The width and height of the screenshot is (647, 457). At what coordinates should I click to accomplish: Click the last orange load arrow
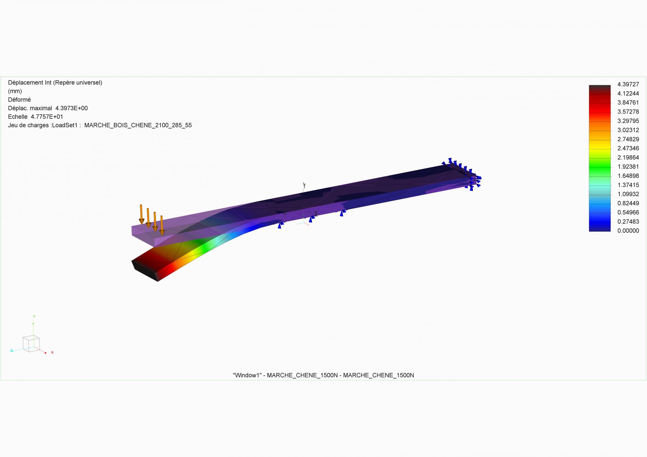pyautogui.click(x=162, y=225)
